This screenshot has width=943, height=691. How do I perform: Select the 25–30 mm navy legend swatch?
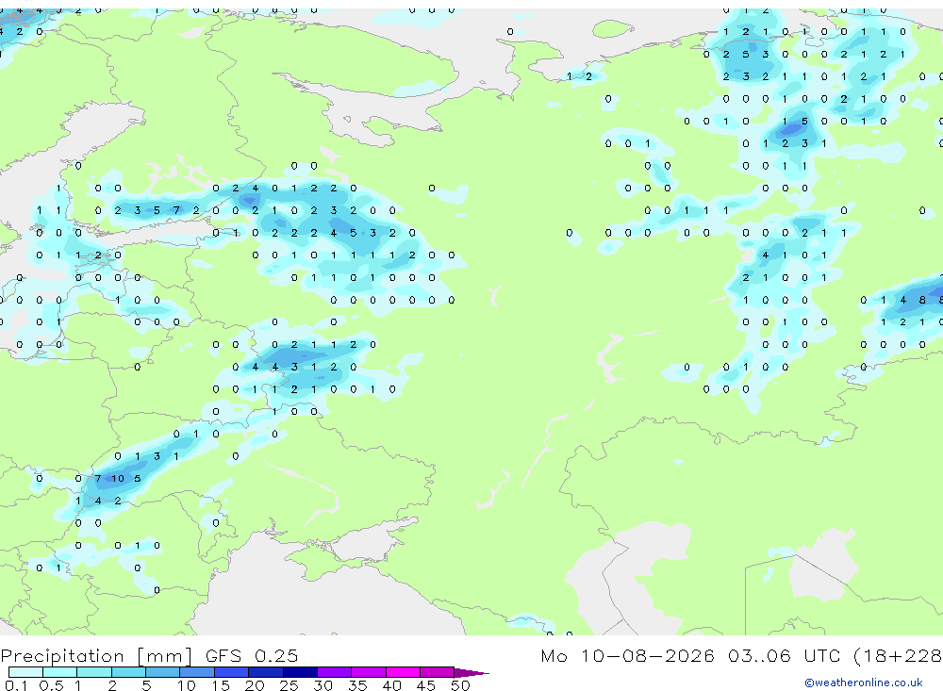(300, 672)
